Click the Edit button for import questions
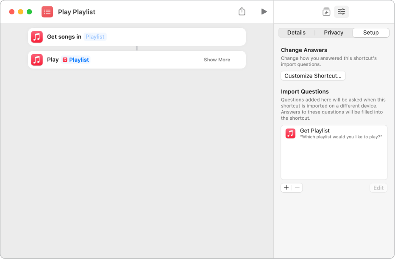The image size is (395, 259). (378, 188)
